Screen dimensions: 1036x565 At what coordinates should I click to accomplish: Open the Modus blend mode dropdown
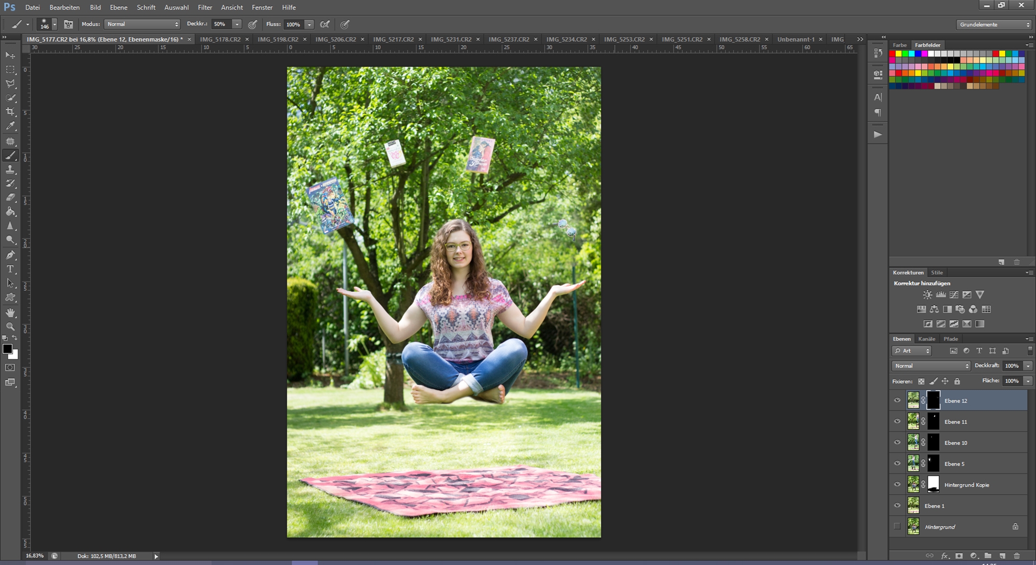142,24
